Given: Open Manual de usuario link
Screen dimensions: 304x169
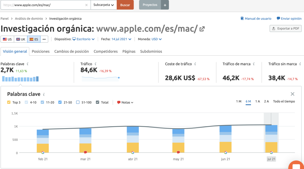Looking at the screenshot, I should pos(256,19).
